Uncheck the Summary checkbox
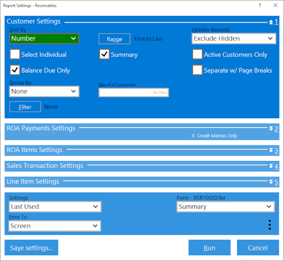 click(x=104, y=55)
